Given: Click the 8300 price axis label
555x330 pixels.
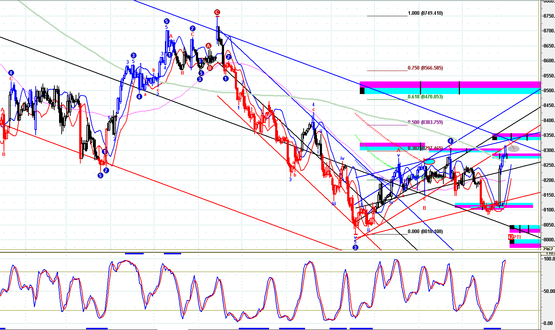Looking at the screenshot, I should [549, 151].
